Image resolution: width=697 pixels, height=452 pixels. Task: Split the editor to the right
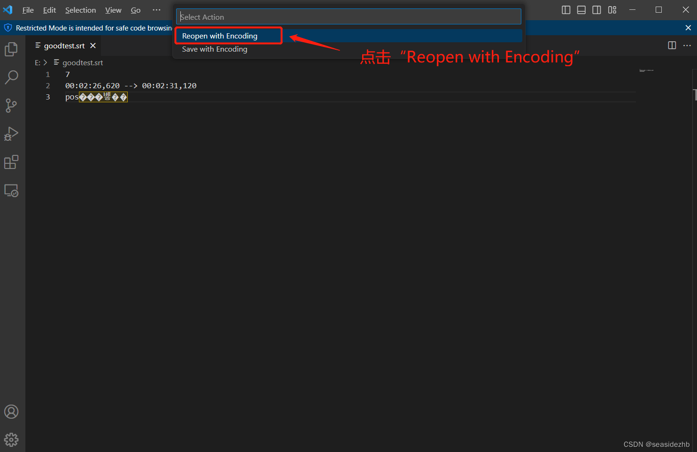672,45
